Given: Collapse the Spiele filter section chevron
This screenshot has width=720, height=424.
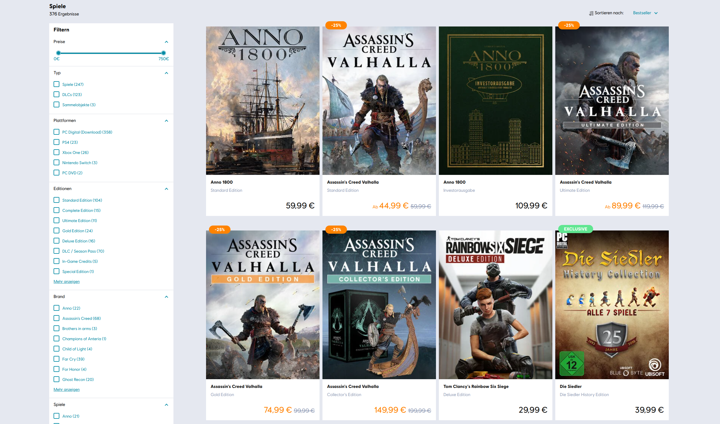Looking at the screenshot, I should click(166, 405).
